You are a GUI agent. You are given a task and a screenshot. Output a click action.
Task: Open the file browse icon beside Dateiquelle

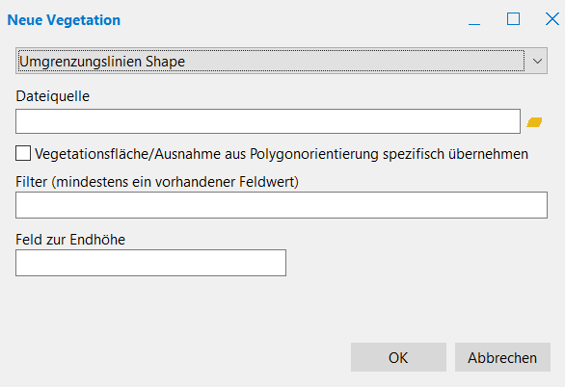pyautogui.click(x=534, y=122)
